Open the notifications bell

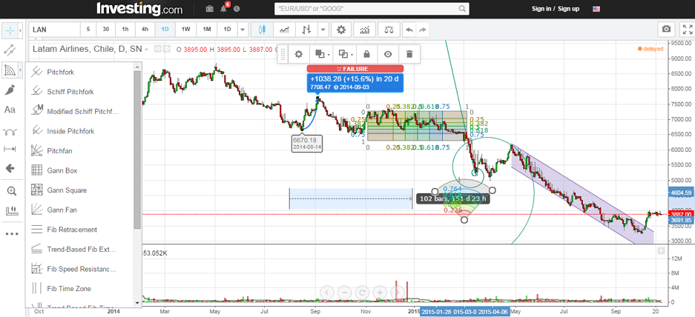tap(224, 8)
